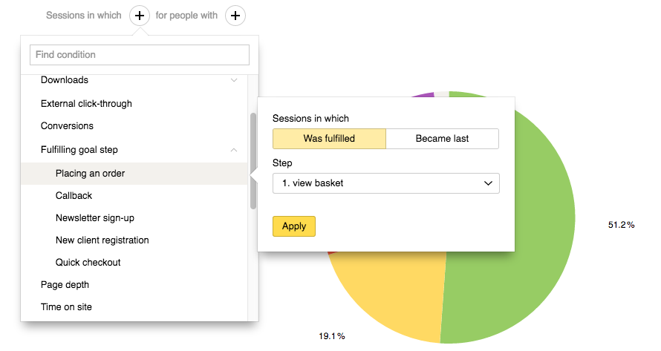
Task: Choose 'Callback' goal
Action: point(74,196)
